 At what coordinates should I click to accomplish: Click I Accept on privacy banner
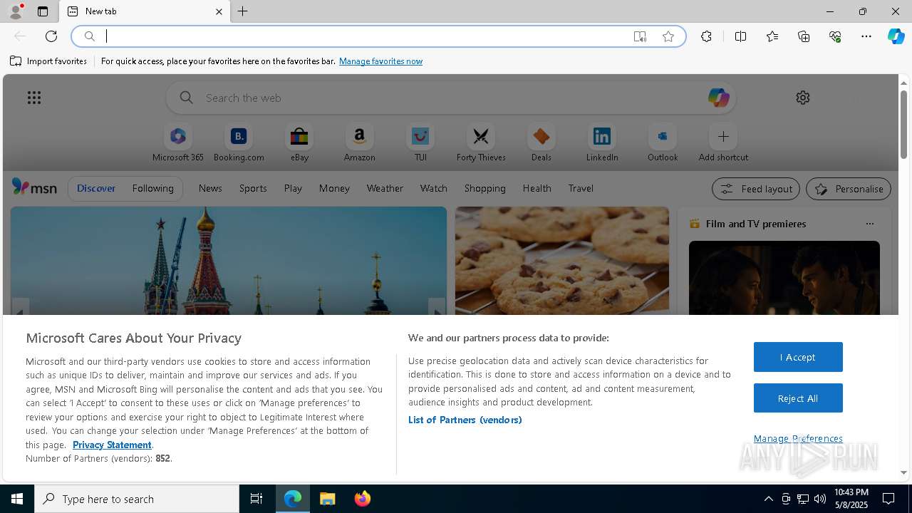pyautogui.click(x=798, y=357)
